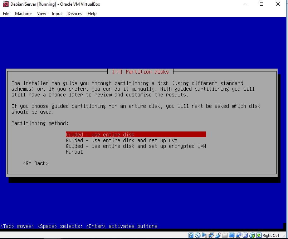
Task: Choose the Manual partitioning method
Action: click(x=74, y=152)
